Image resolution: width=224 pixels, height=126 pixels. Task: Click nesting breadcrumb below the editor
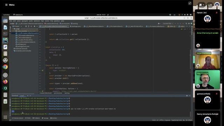coord(67,93)
